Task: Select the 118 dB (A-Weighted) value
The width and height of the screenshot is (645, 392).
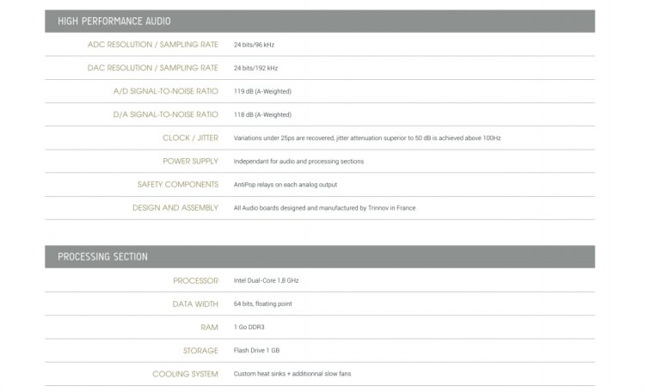Action: [262, 114]
